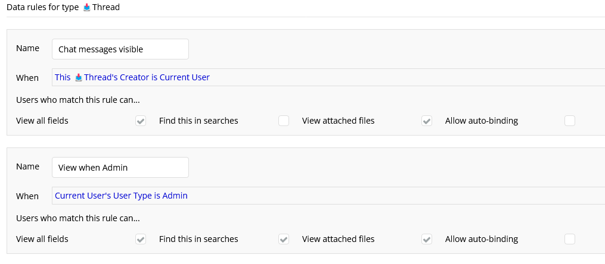
Task: Uncheck View all fields for Chat messages visible
Action: pyautogui.click(x=141, y=121)
